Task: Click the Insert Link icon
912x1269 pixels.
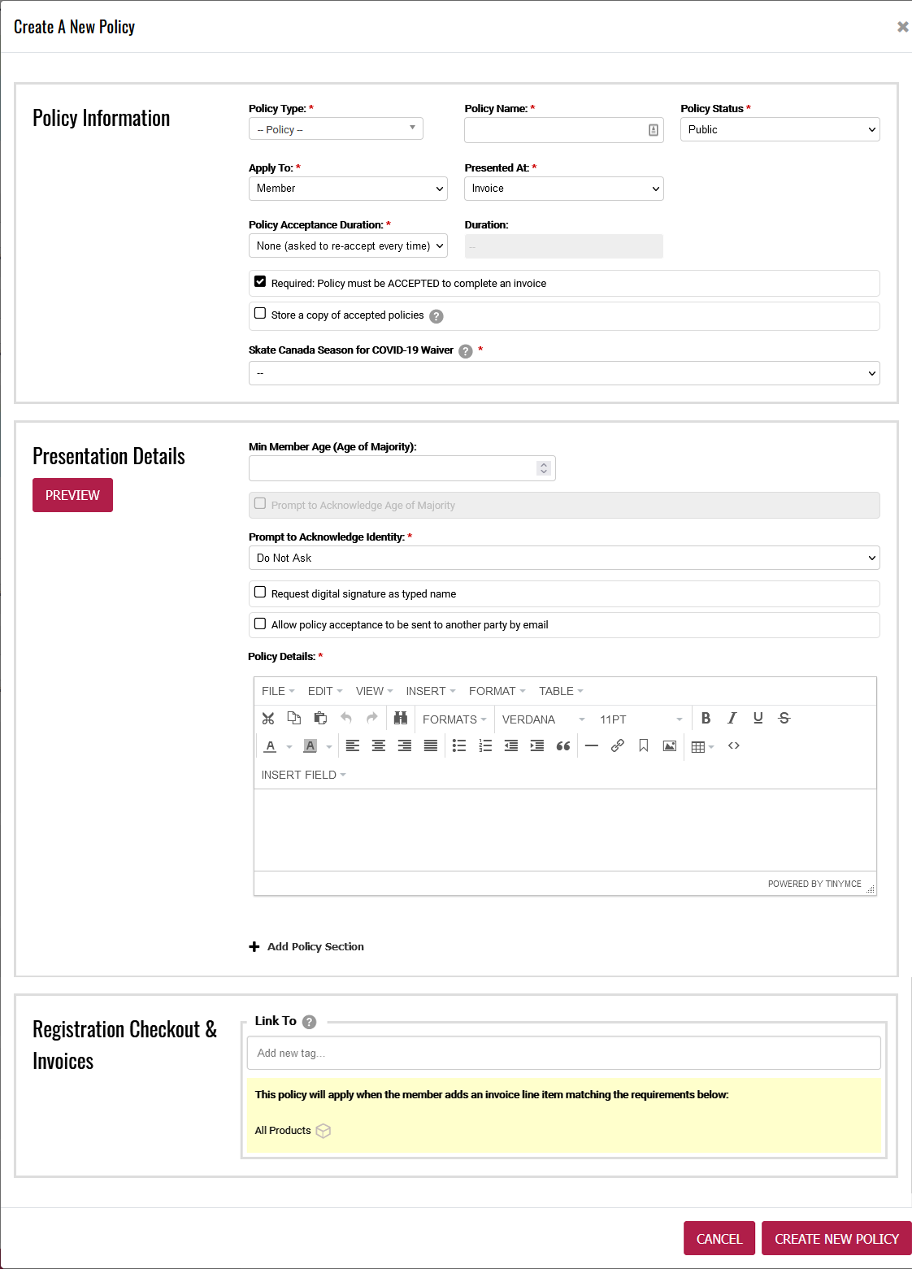Action: coord(617,745)
